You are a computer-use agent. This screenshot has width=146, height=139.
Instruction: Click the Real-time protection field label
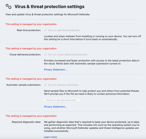point(29,30)
